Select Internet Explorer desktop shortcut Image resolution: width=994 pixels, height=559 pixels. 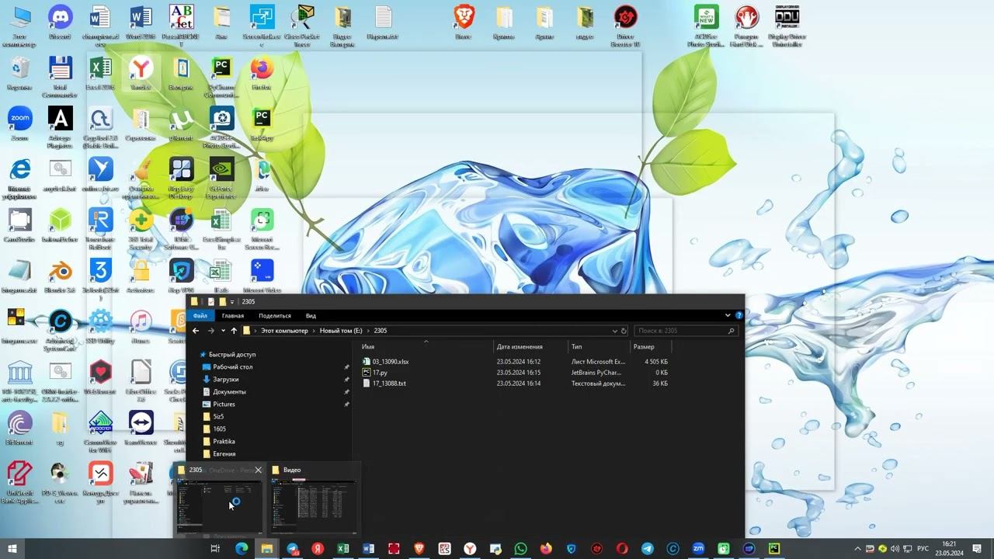tap(19, 178)
